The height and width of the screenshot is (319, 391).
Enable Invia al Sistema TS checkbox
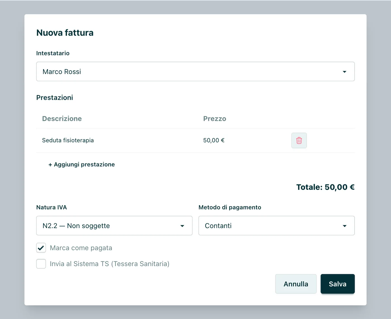click(x=41, y=264)
